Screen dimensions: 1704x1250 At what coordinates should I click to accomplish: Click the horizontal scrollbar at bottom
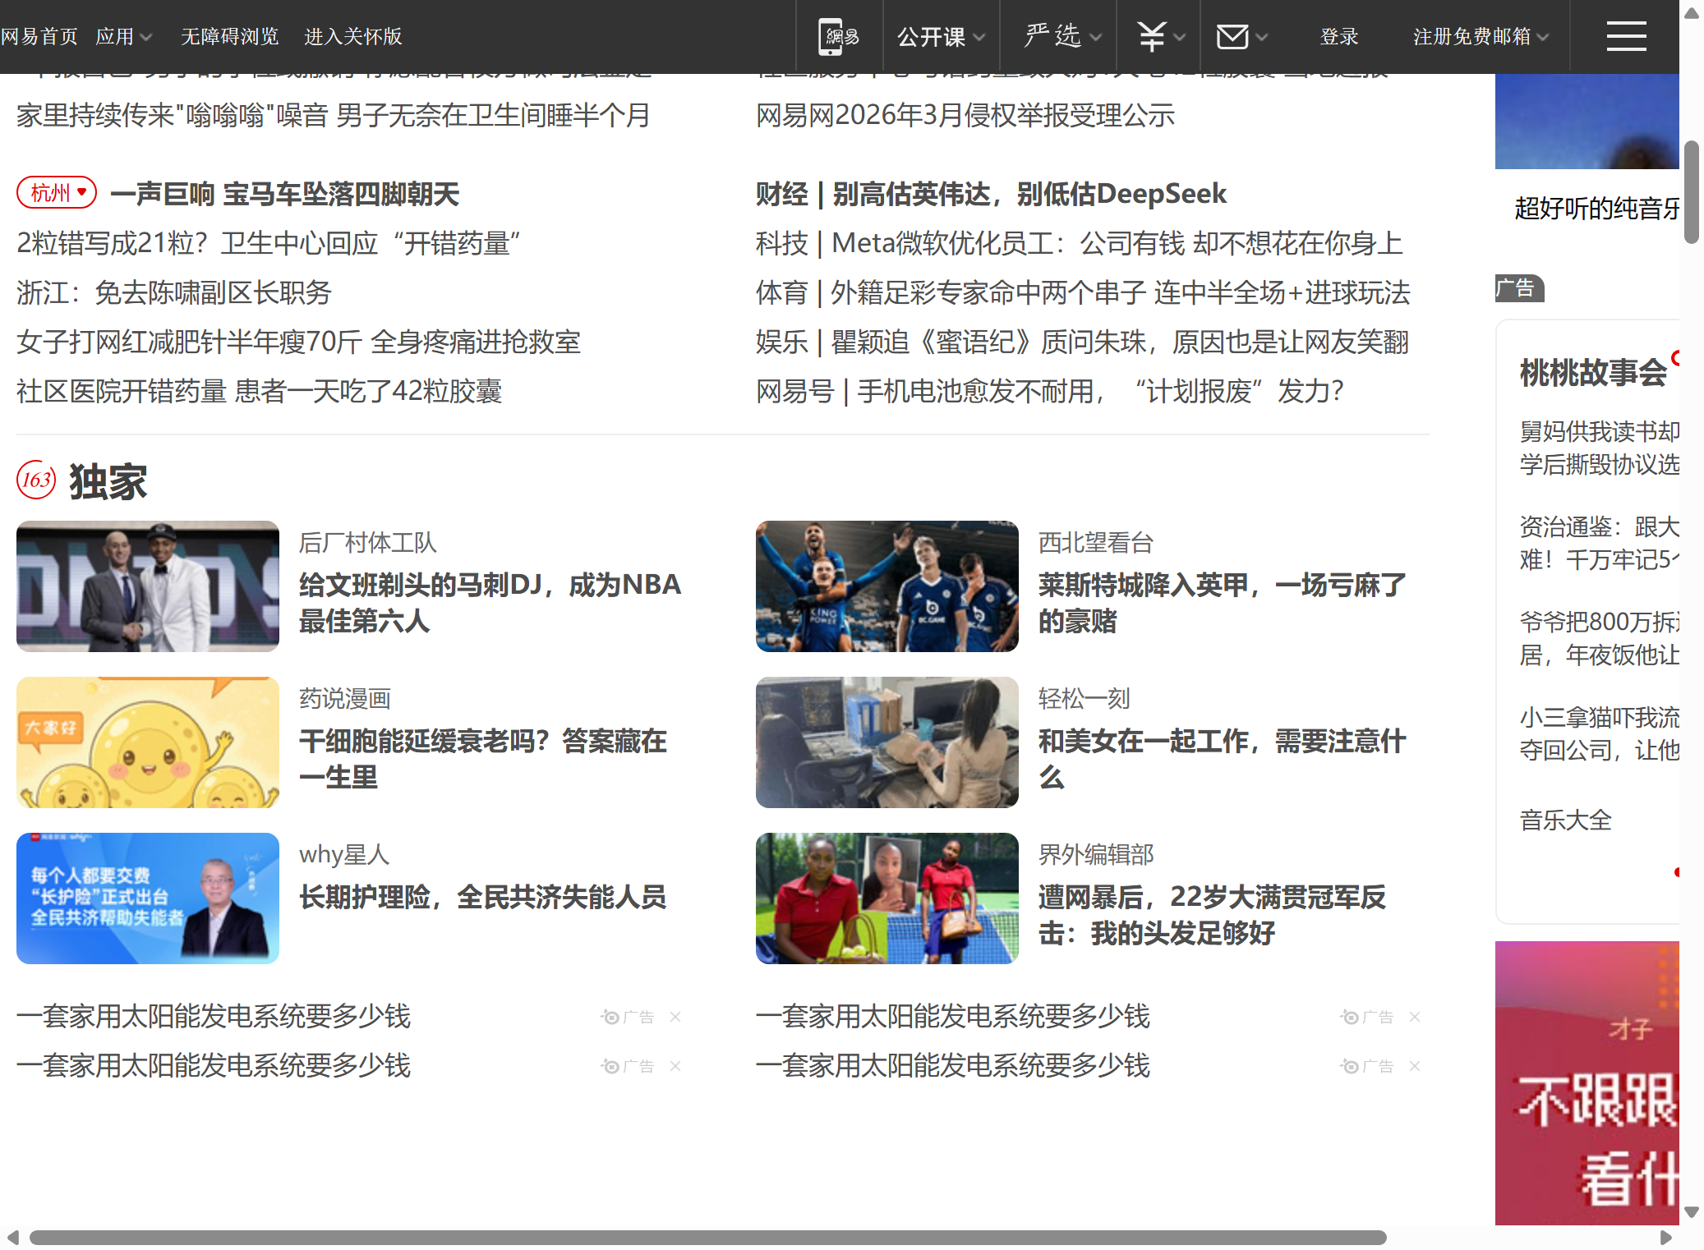pyautogui.click(x=707, y=1238)
